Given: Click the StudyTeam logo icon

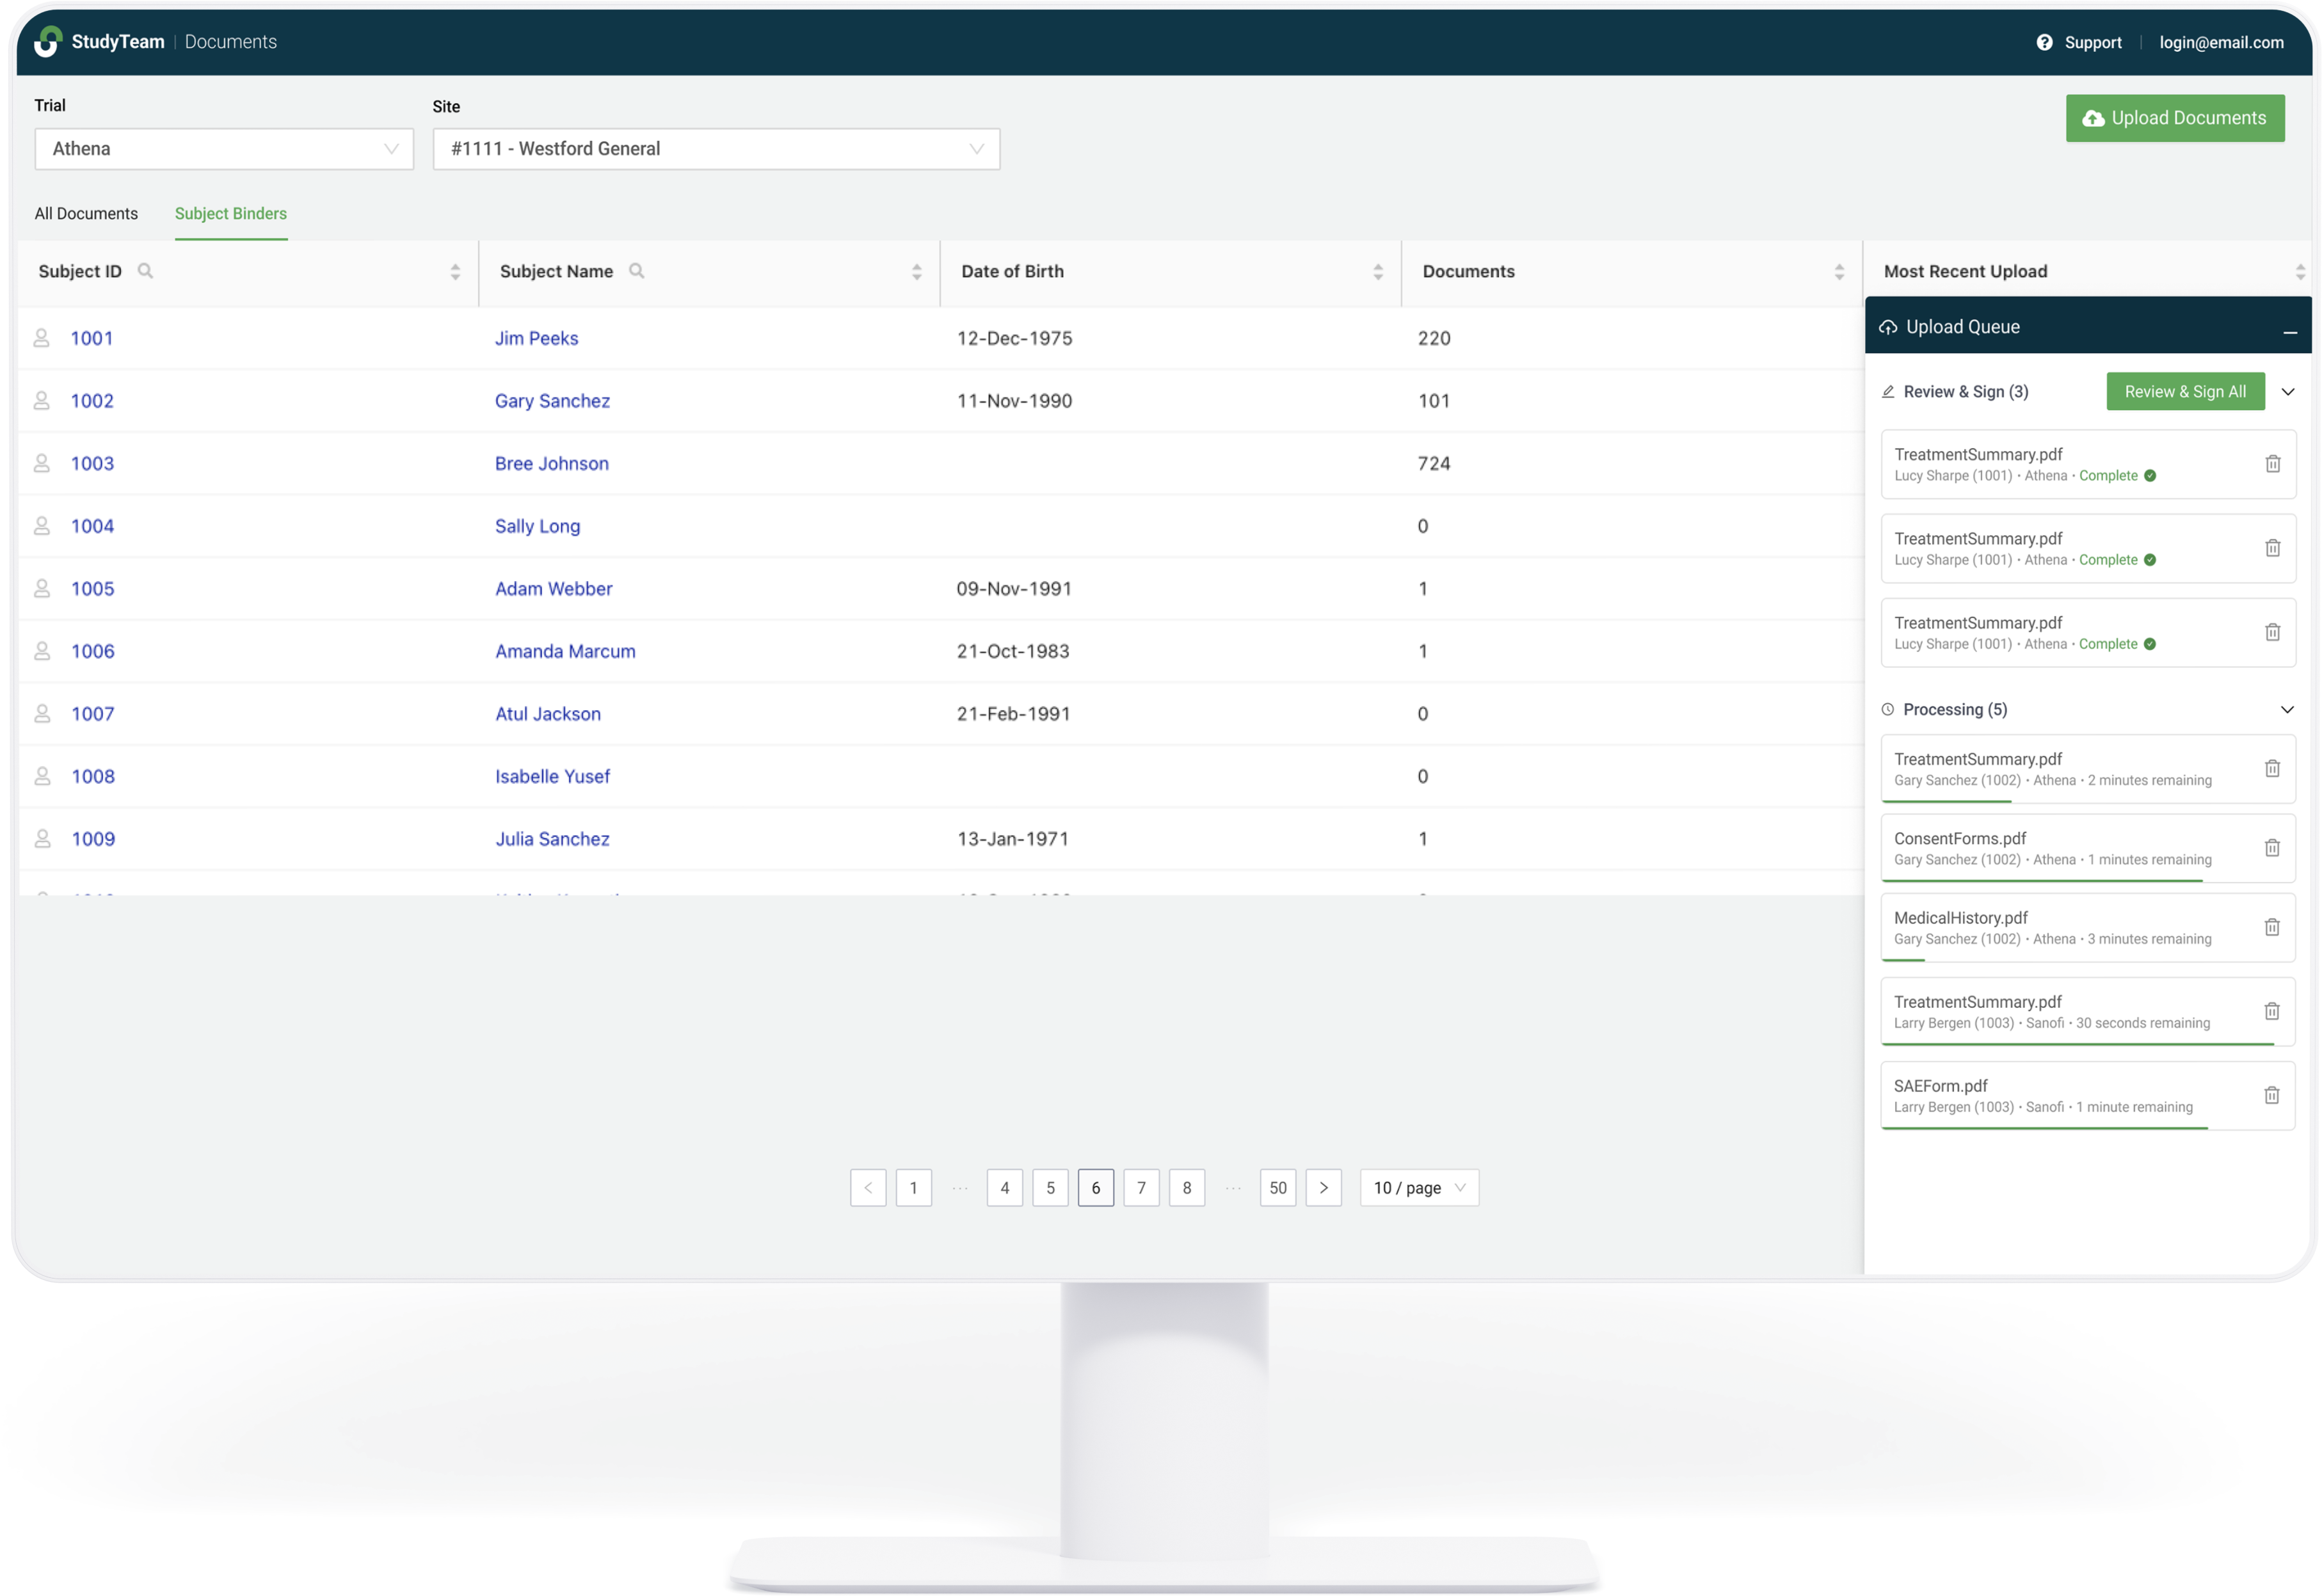Looking at the screenshot, I should click(47, 42).
